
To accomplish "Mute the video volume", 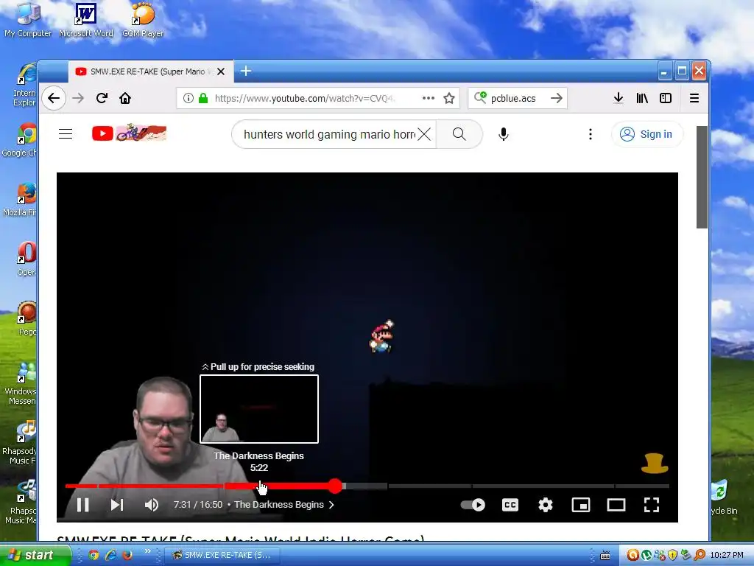I will click(152, 505).
